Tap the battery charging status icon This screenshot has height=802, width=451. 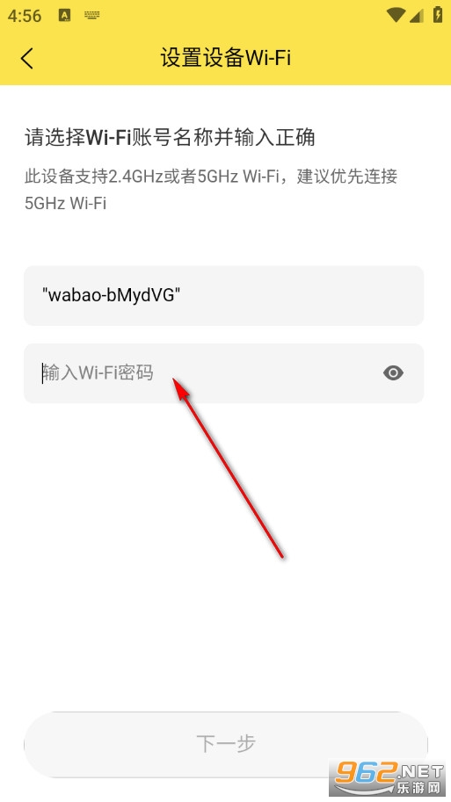point(438,14)
